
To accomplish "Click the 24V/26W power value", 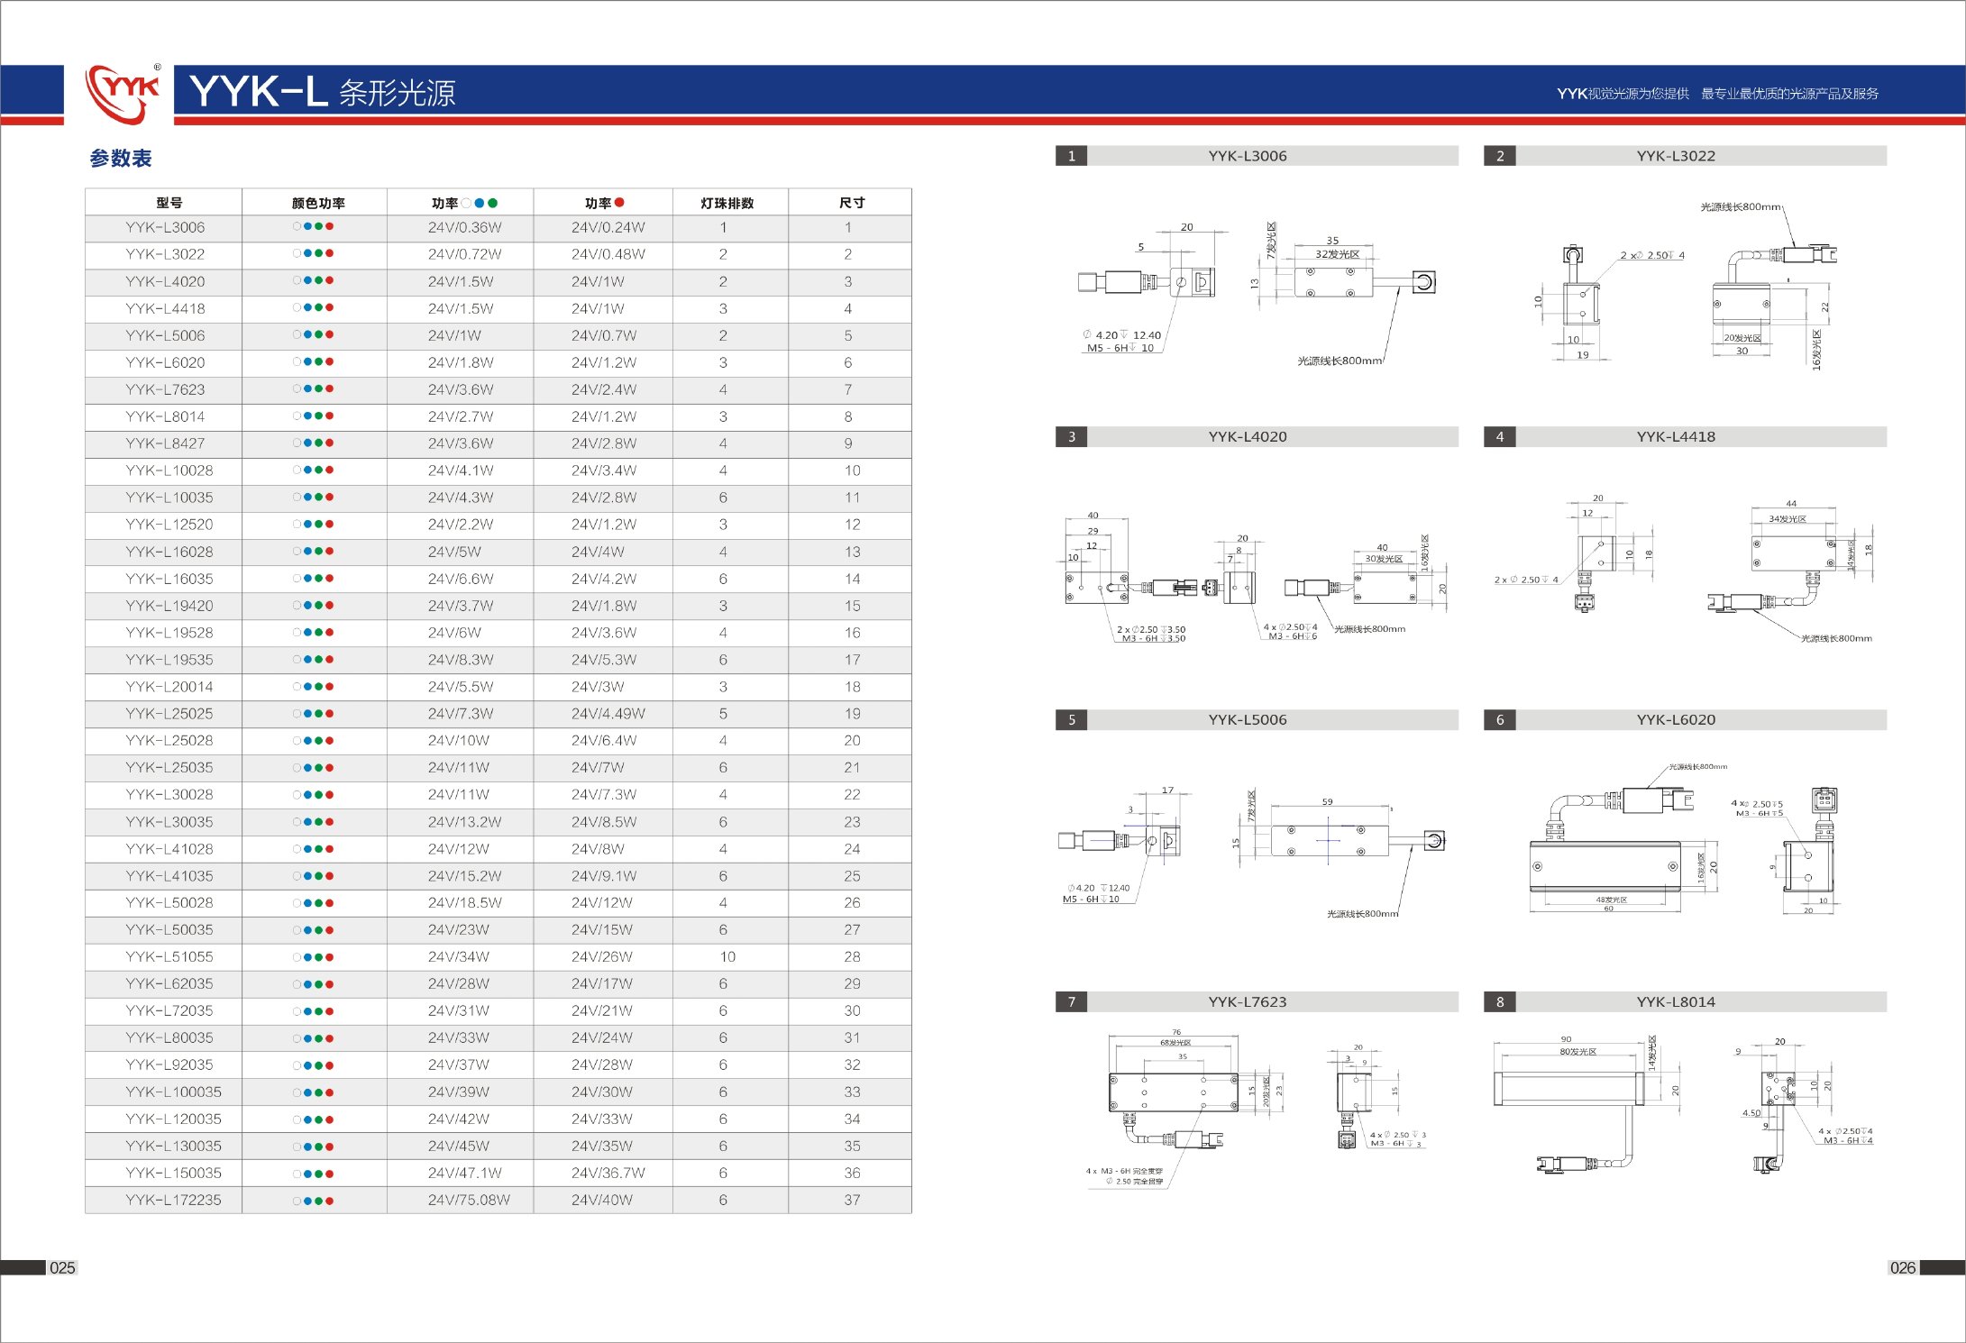I will click(x=602, y=957).
